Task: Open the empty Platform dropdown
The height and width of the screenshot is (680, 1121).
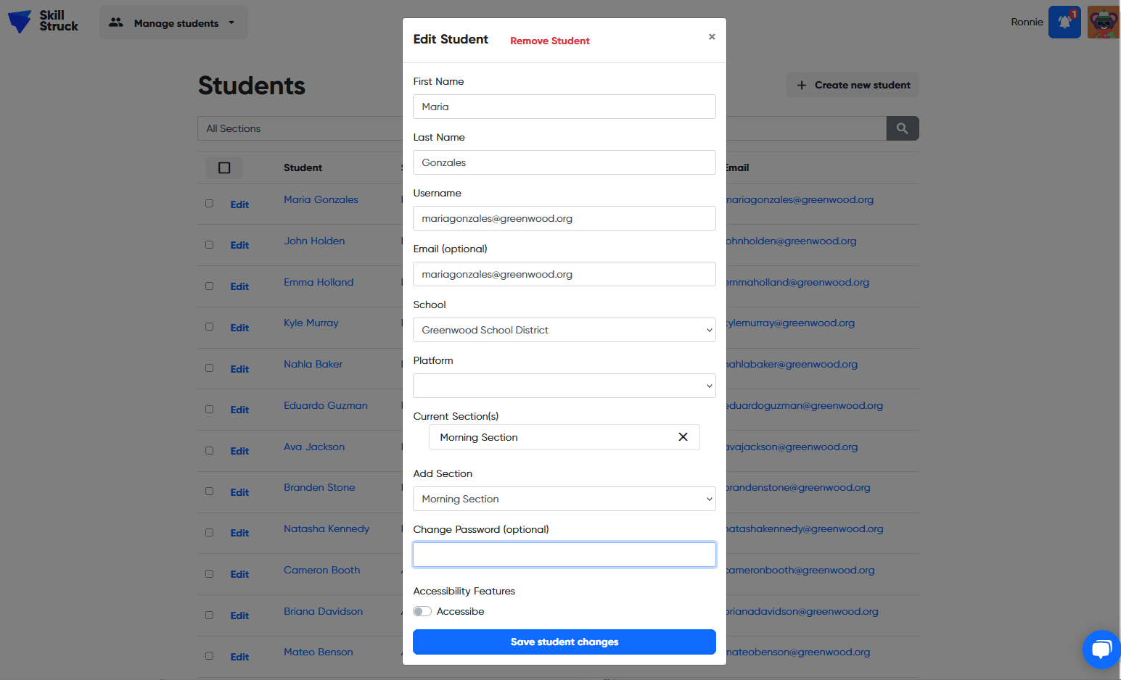Action: (x=564, y=386)
